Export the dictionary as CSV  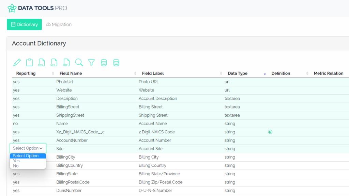[x=42, y=62]
